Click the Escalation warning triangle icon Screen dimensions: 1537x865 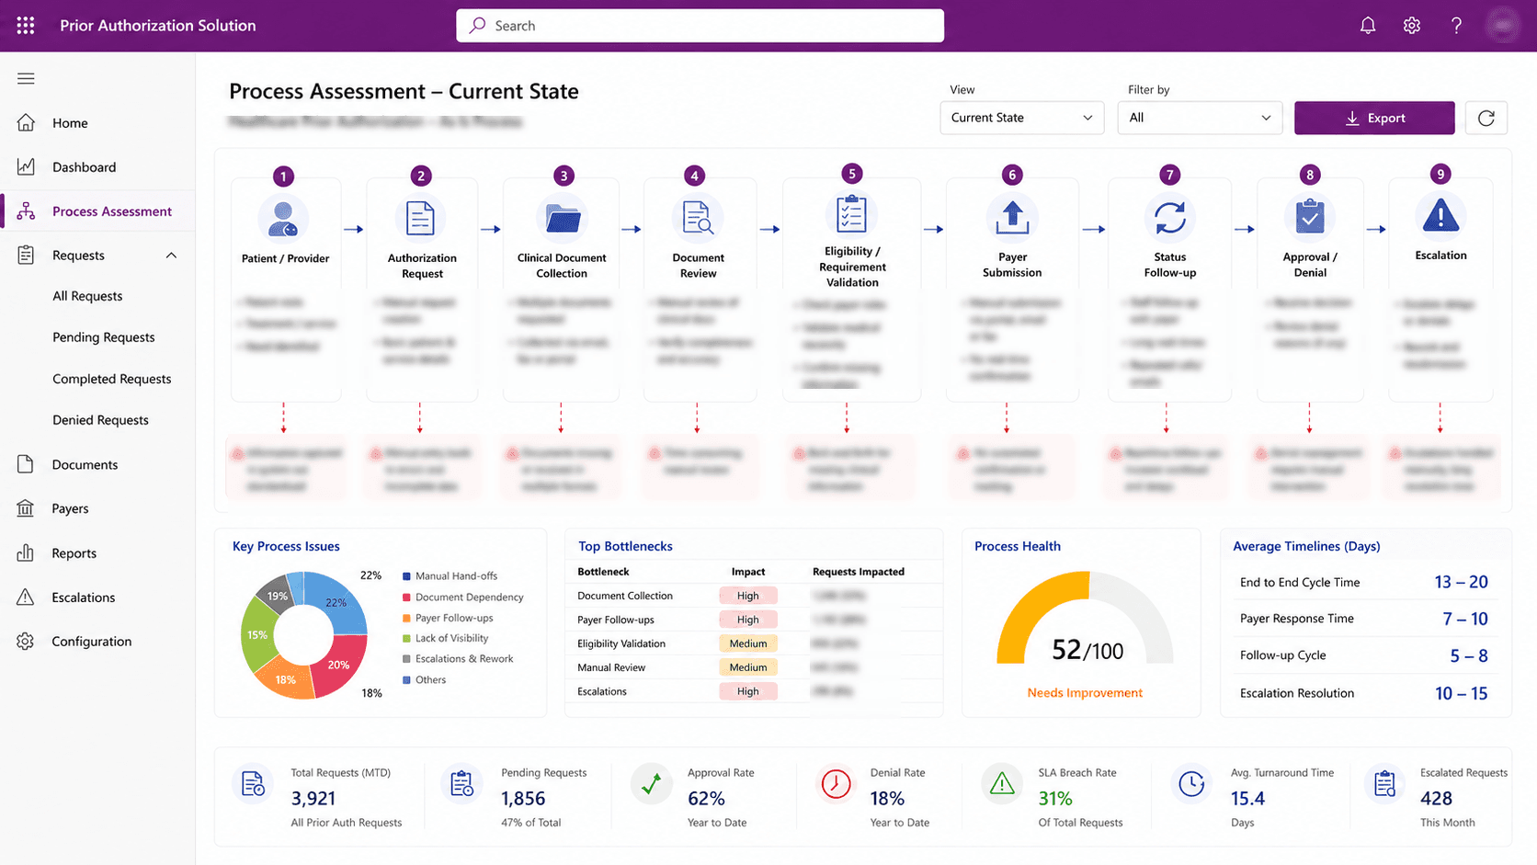(1440, 216)
